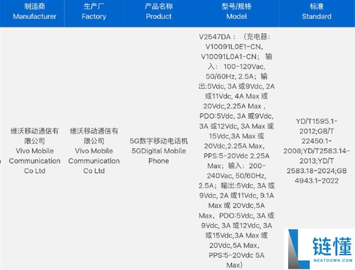Select the model number V2547DA
The image size is (355, 270).
(x=215, y=37)
